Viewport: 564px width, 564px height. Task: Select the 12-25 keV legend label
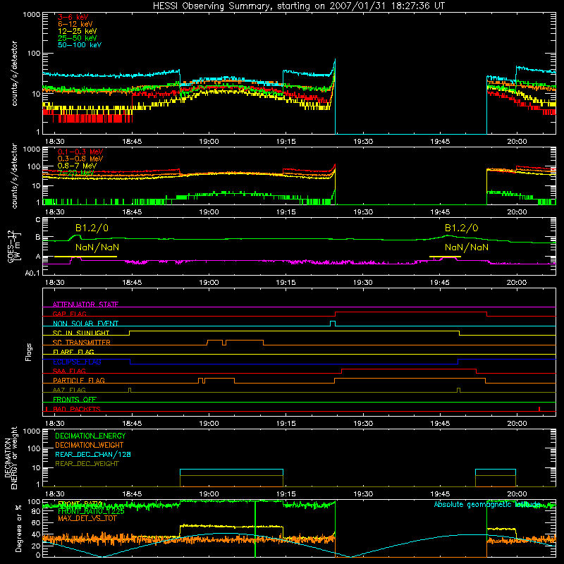[x=77, y=31]
